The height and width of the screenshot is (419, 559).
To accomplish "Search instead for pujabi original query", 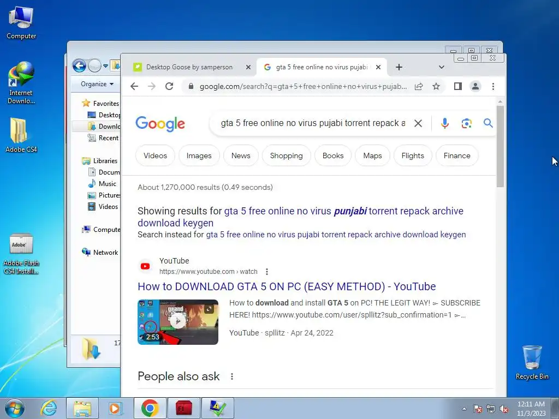I will (336, 235).
